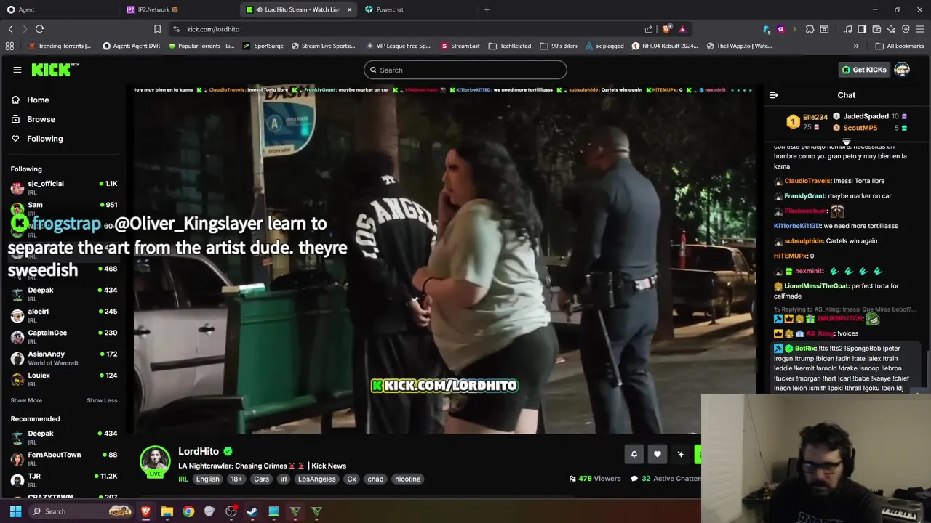Toggle the browser sidebar panel

[x=862, y=29]
